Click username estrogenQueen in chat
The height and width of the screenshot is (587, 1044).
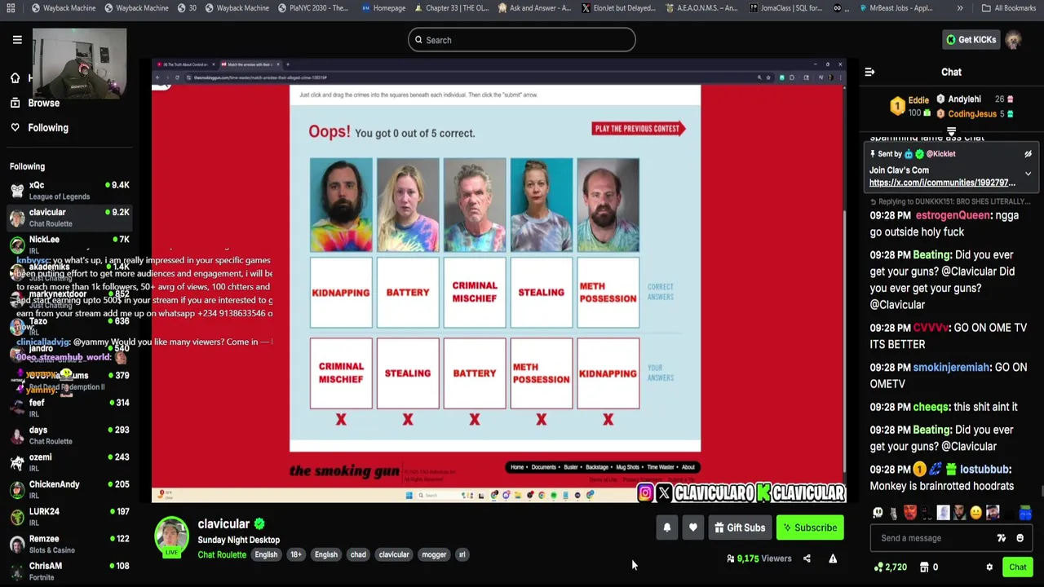[953, 215]
